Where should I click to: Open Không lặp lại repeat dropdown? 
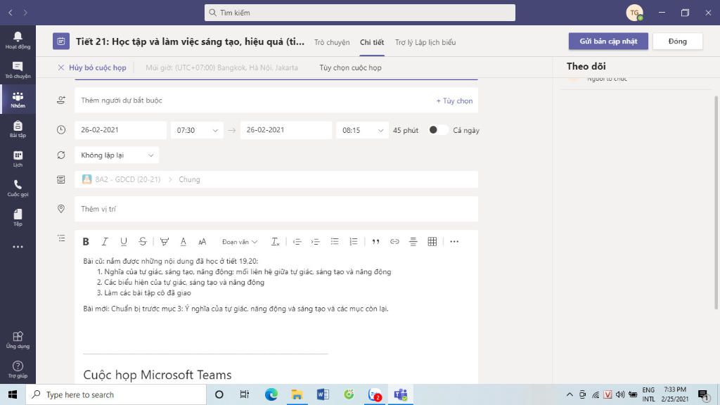[x=117, y=155]
